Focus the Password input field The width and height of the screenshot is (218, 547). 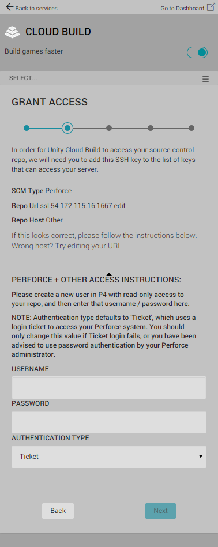click(x=109, y=422)
